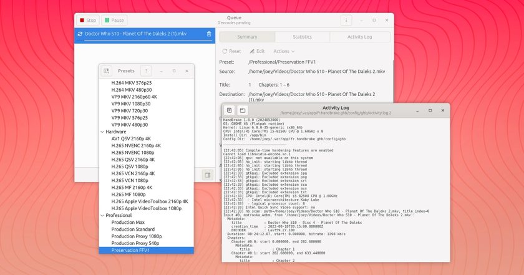Click the Source file path text

click(317, 72)
